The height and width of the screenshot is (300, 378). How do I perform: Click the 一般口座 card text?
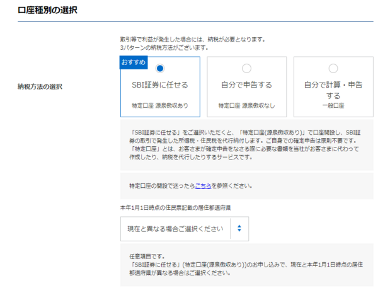coord(333,106)
